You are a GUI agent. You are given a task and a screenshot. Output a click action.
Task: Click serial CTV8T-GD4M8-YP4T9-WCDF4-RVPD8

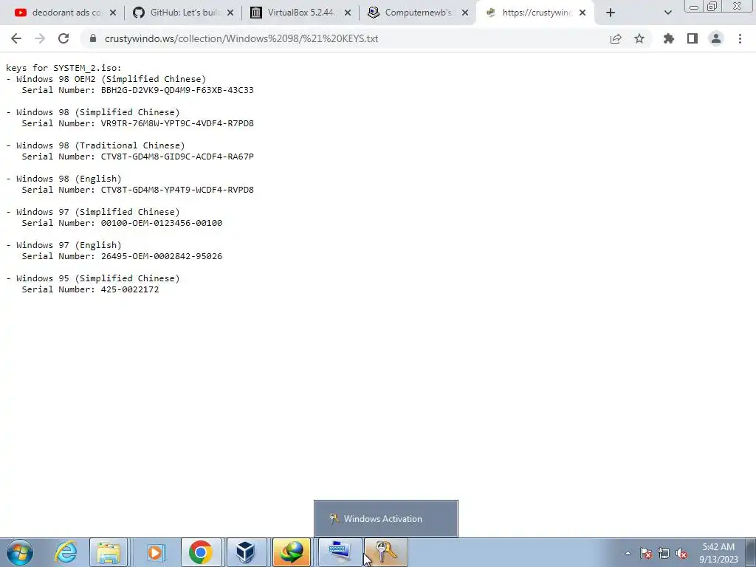click(x=177, y=190)
